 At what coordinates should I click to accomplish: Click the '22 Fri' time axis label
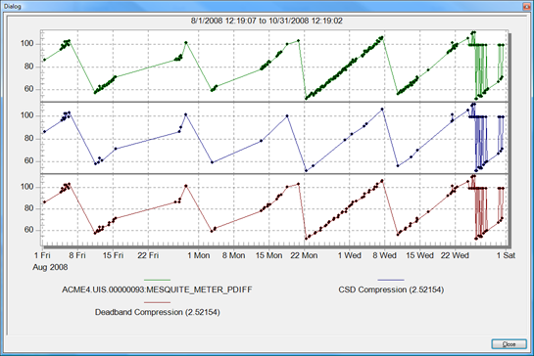point(148,255)
